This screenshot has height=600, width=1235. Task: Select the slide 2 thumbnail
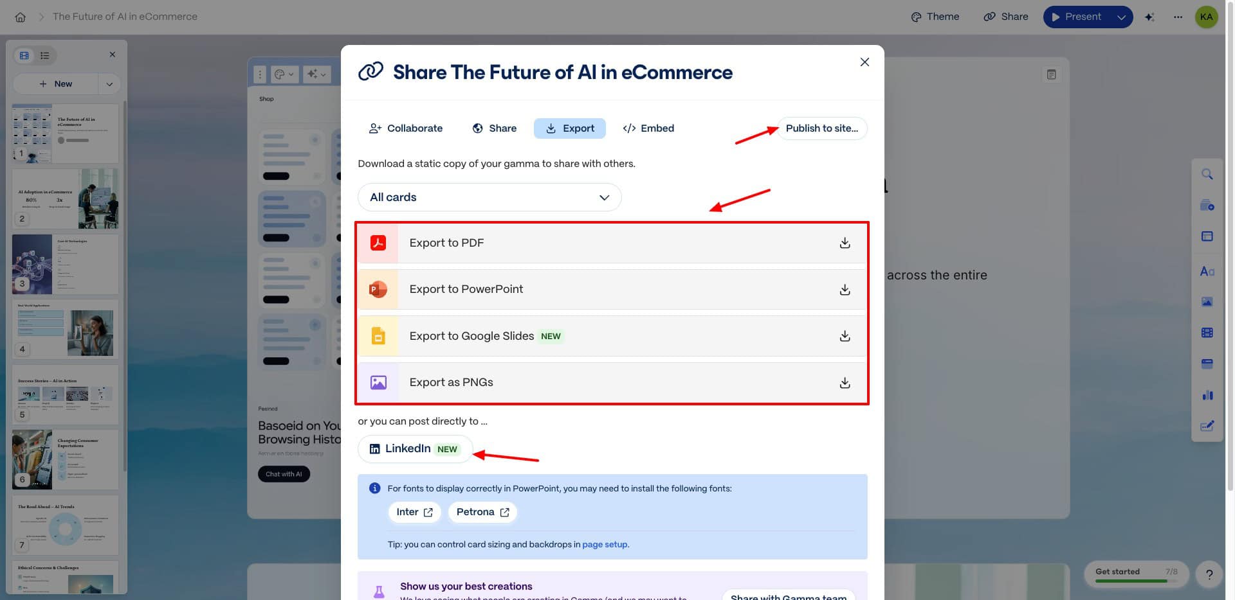point(65,199)
